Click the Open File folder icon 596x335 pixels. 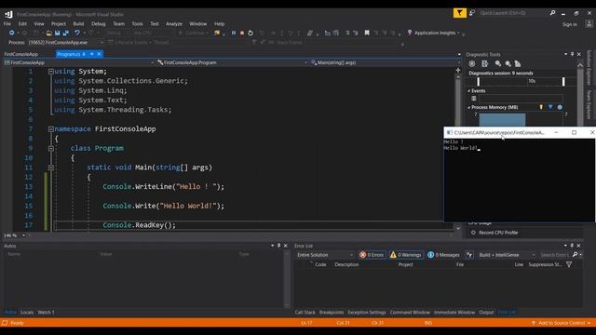point(49,33)
